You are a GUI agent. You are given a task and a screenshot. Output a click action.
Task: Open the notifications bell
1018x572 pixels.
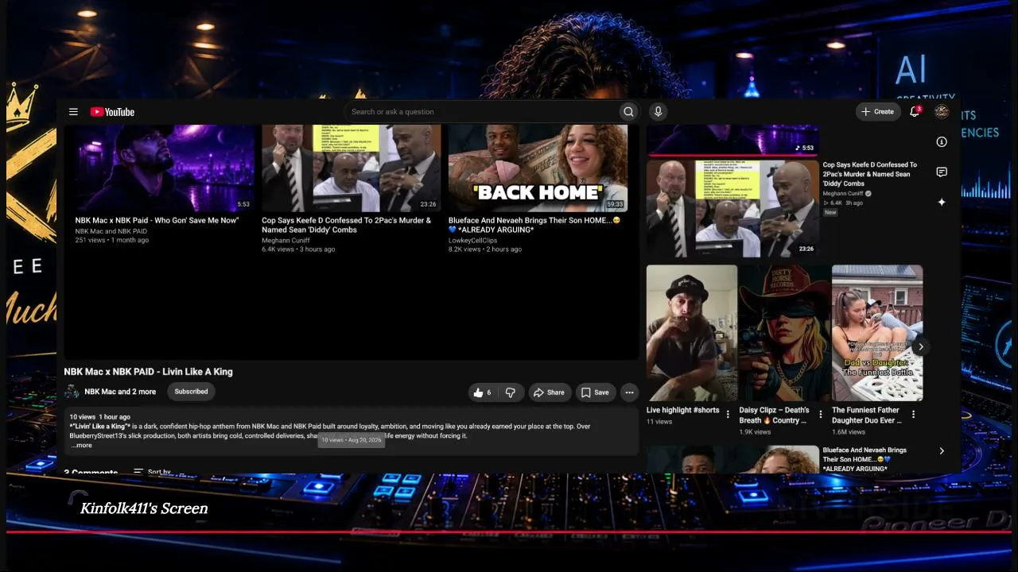pos(915,112)
